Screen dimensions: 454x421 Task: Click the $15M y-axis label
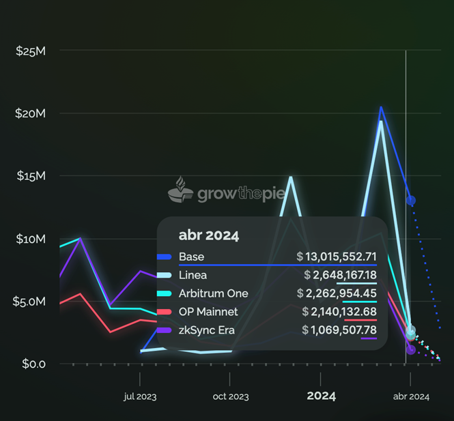(31, 176)
